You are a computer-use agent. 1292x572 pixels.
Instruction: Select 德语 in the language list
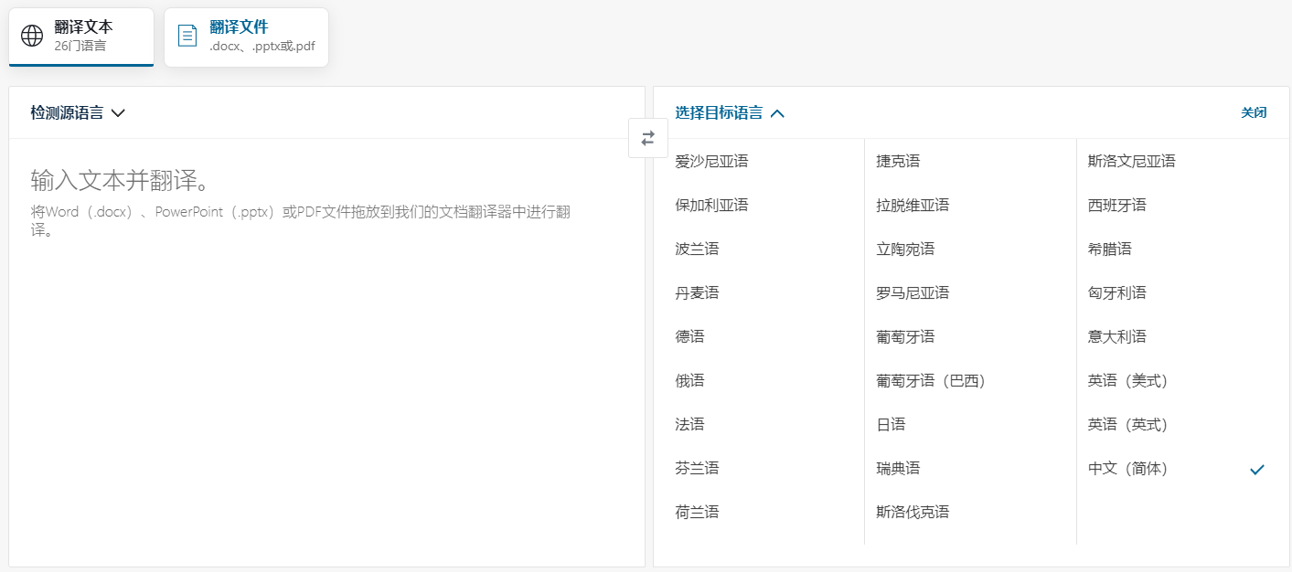coord(689,336)
